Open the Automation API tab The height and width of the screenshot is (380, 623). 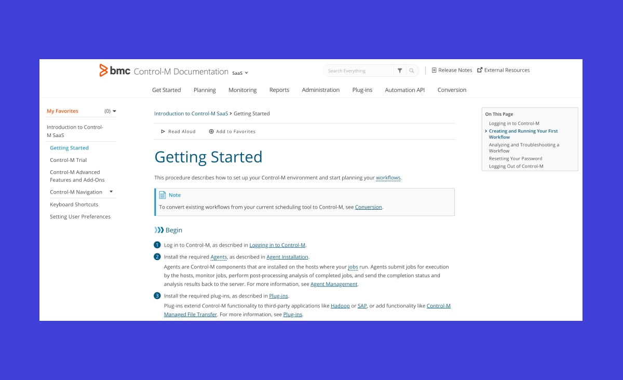(x=404, y=90)
